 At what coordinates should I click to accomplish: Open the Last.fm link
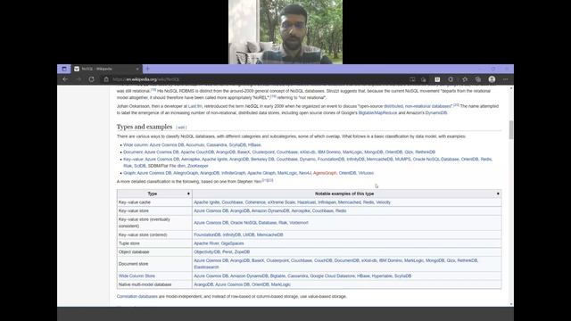coord(194,106)
